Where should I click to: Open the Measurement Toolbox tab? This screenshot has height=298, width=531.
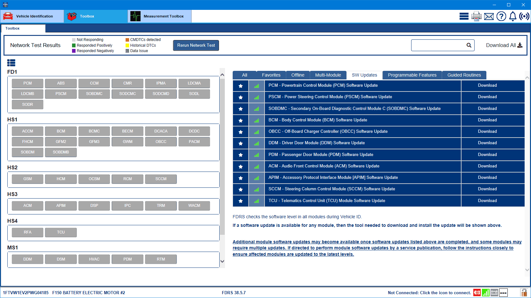[x=159, y=16]
